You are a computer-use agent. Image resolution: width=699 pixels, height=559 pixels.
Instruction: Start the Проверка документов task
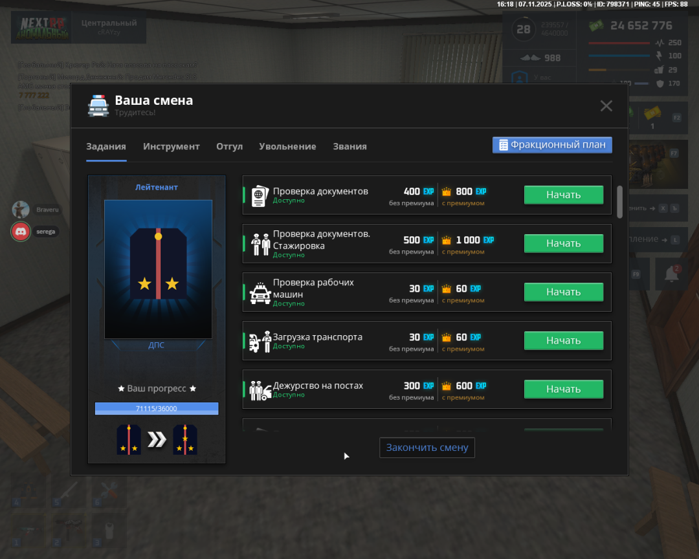click(563, 195)
